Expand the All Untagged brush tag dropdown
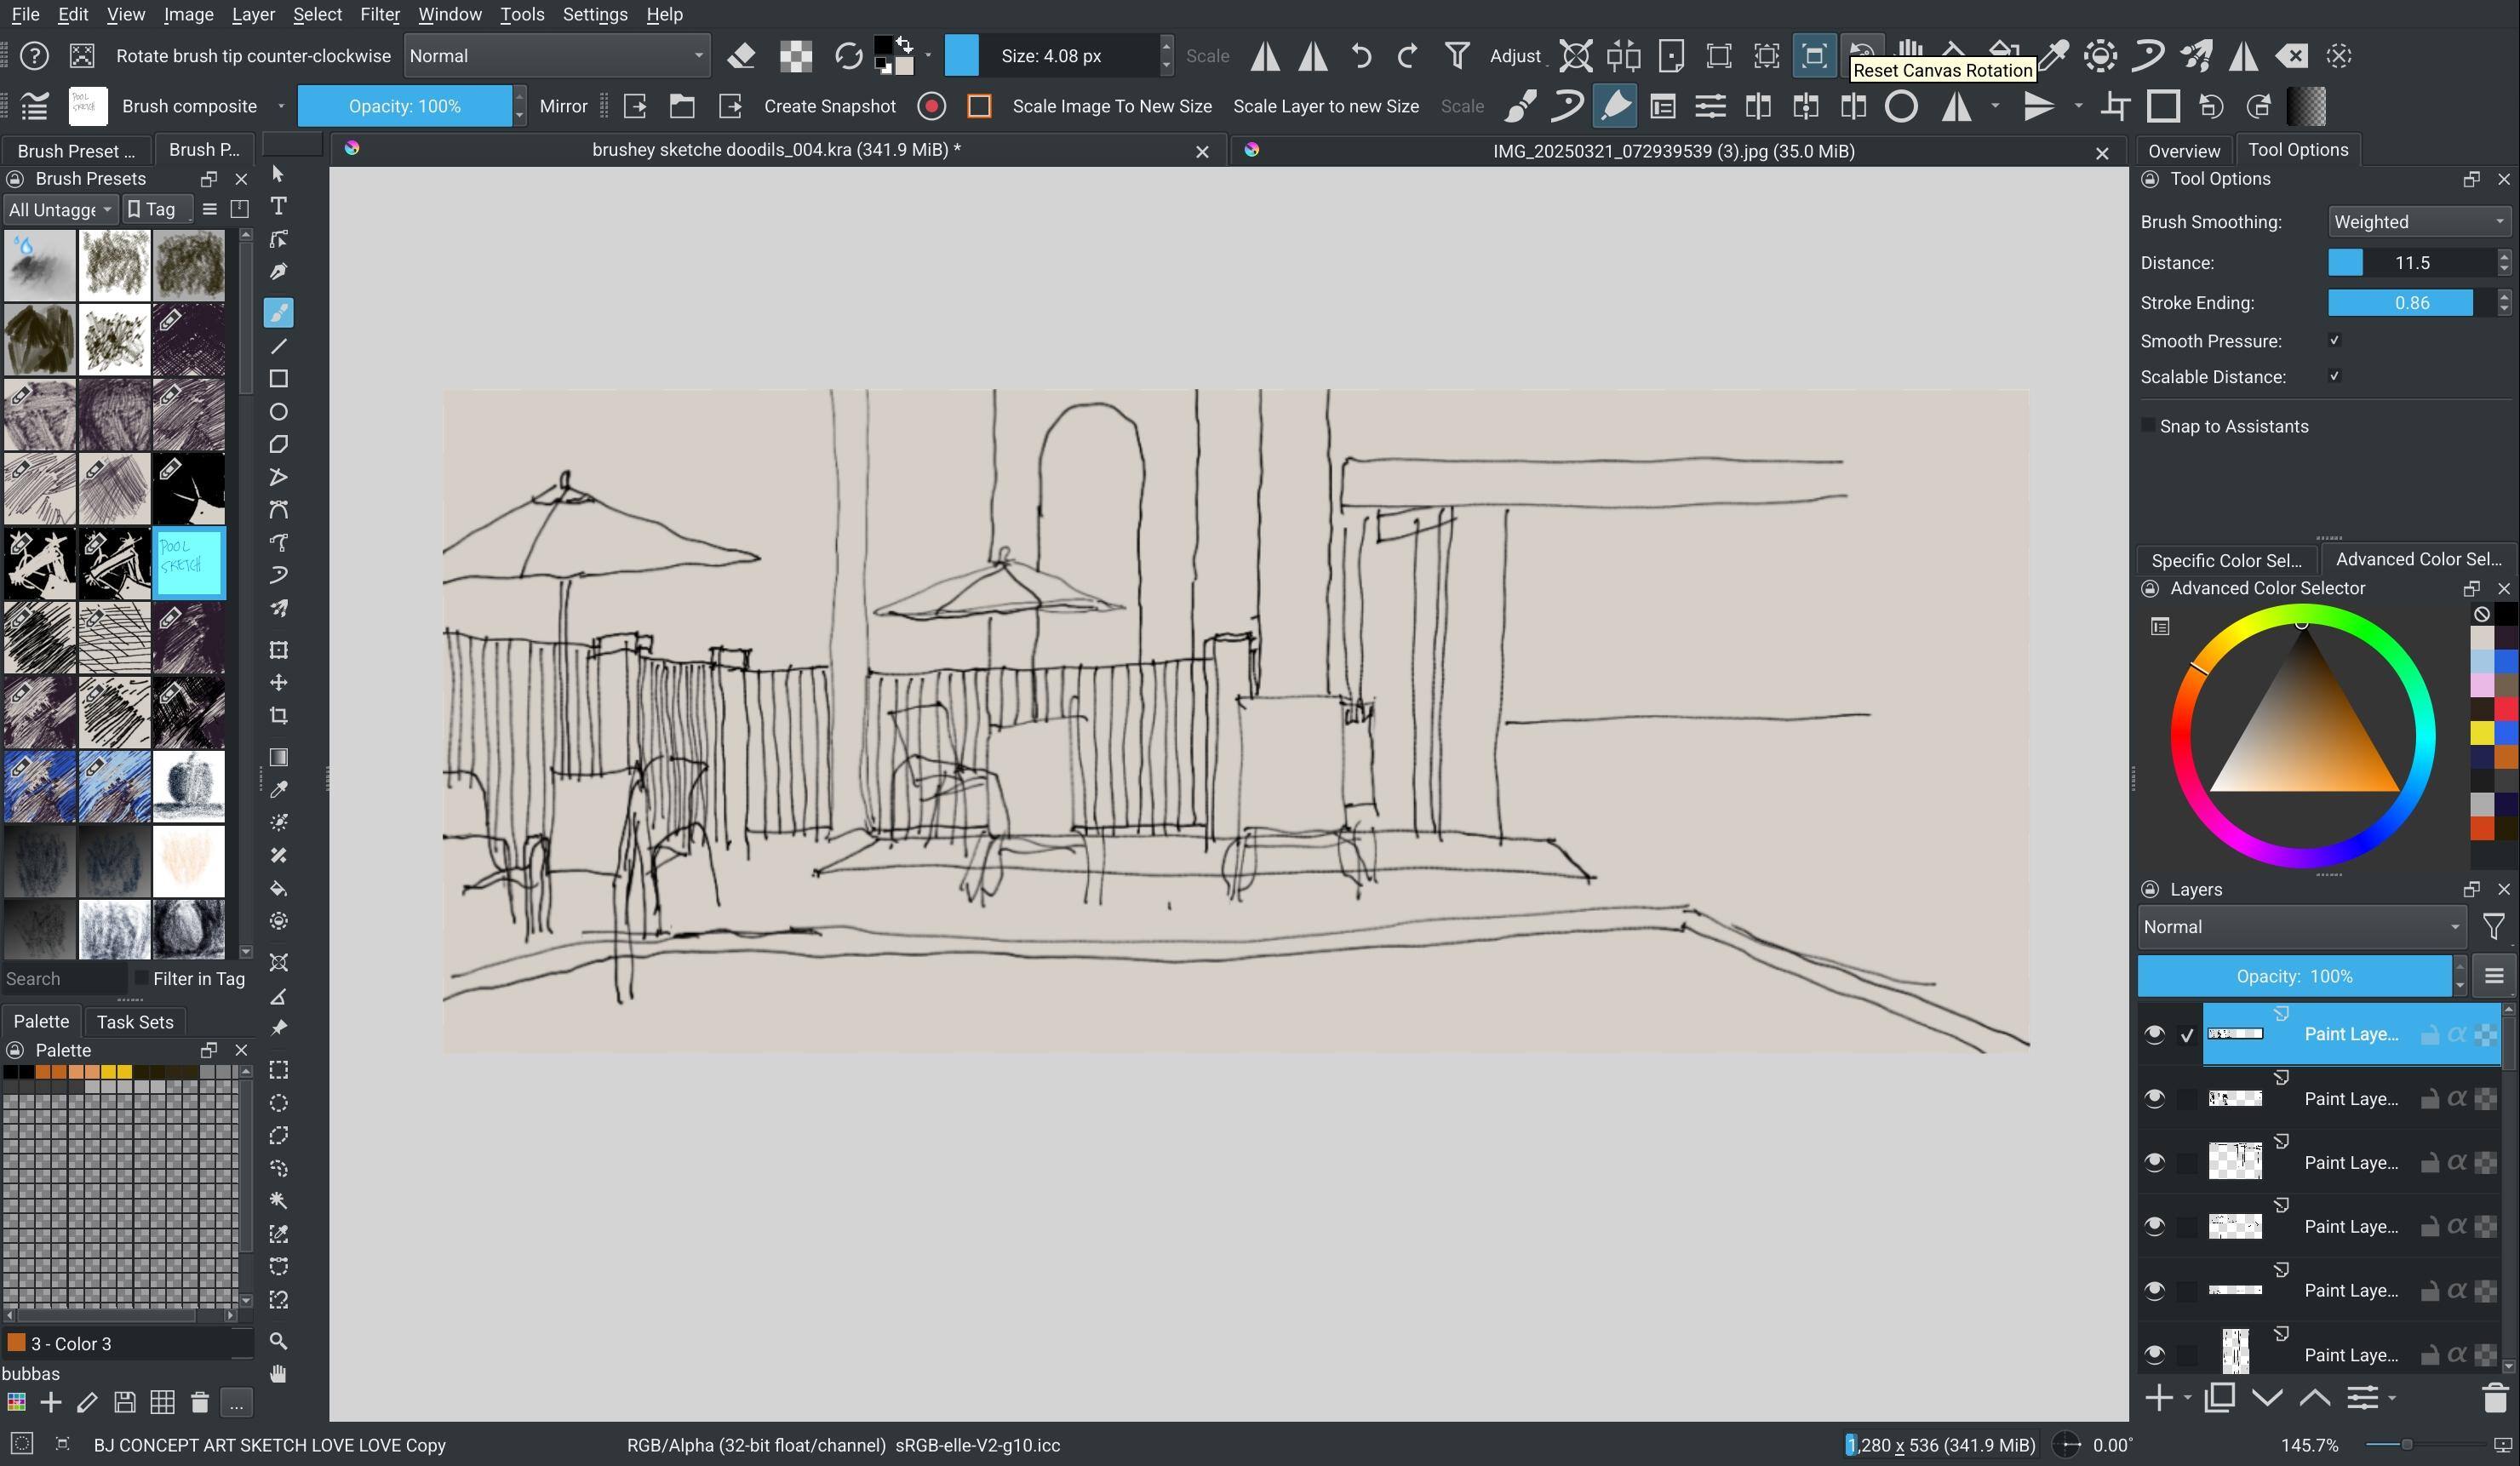 [59, 209]
